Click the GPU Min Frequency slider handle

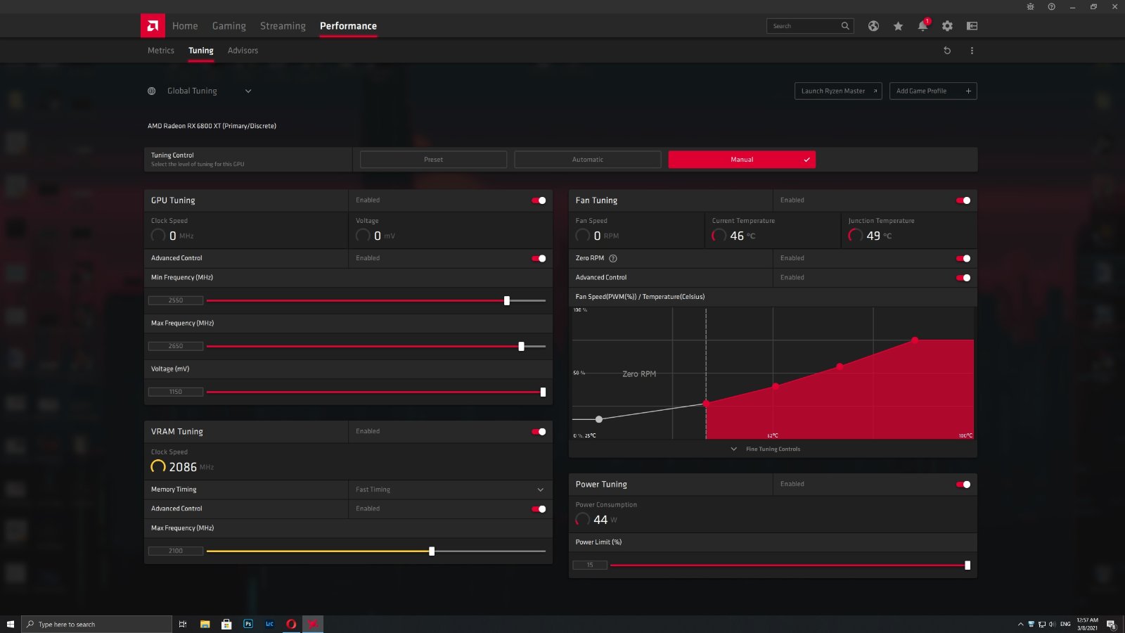(507, 300)
